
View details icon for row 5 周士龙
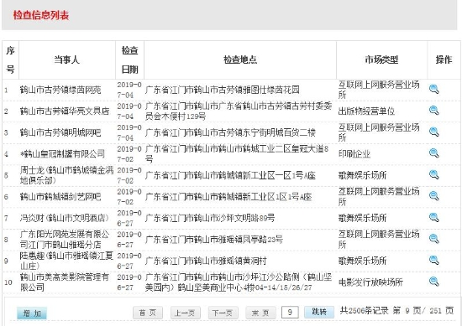point(433,174)
